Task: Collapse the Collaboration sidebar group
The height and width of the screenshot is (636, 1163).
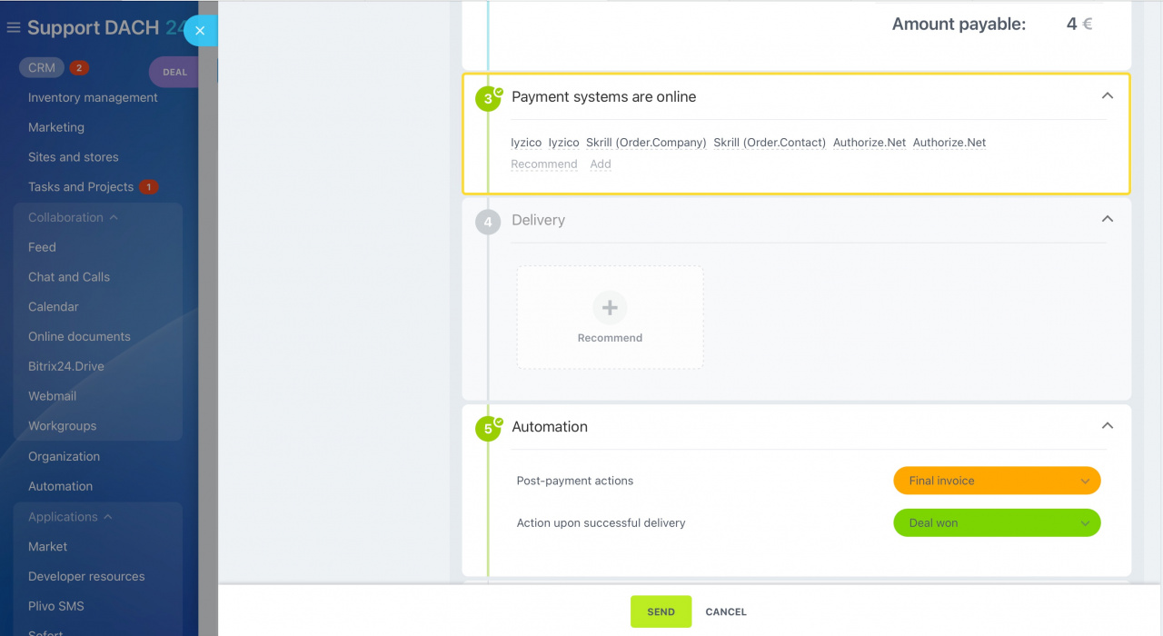Action: [73, 216]
